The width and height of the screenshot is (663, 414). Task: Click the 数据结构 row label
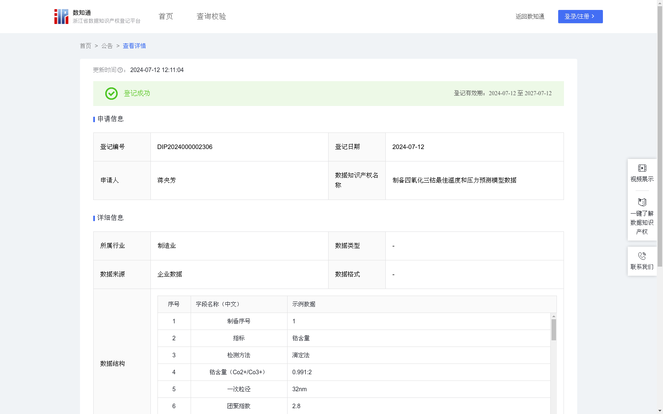pos(112,363)
